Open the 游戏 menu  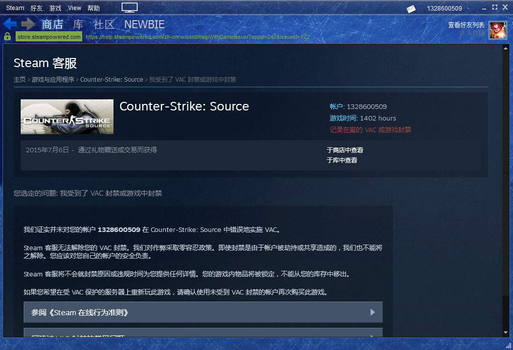coord(55,8)
